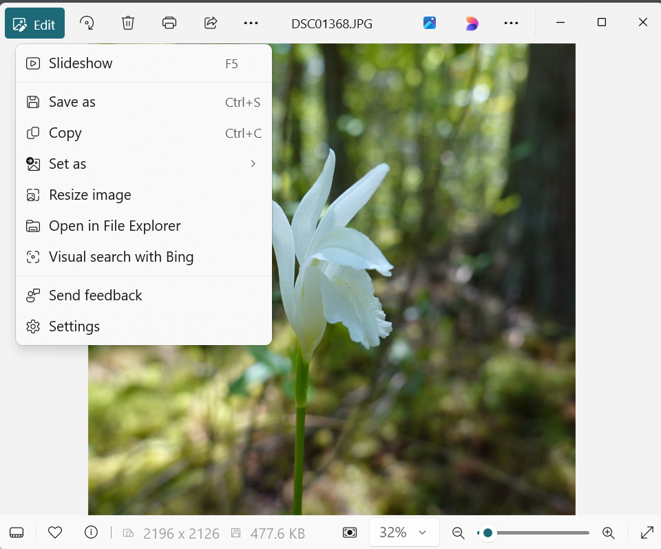The image size is (661, 549).
Task: Zoom out using the minus magnifier icon
Action: click(458, 532)
